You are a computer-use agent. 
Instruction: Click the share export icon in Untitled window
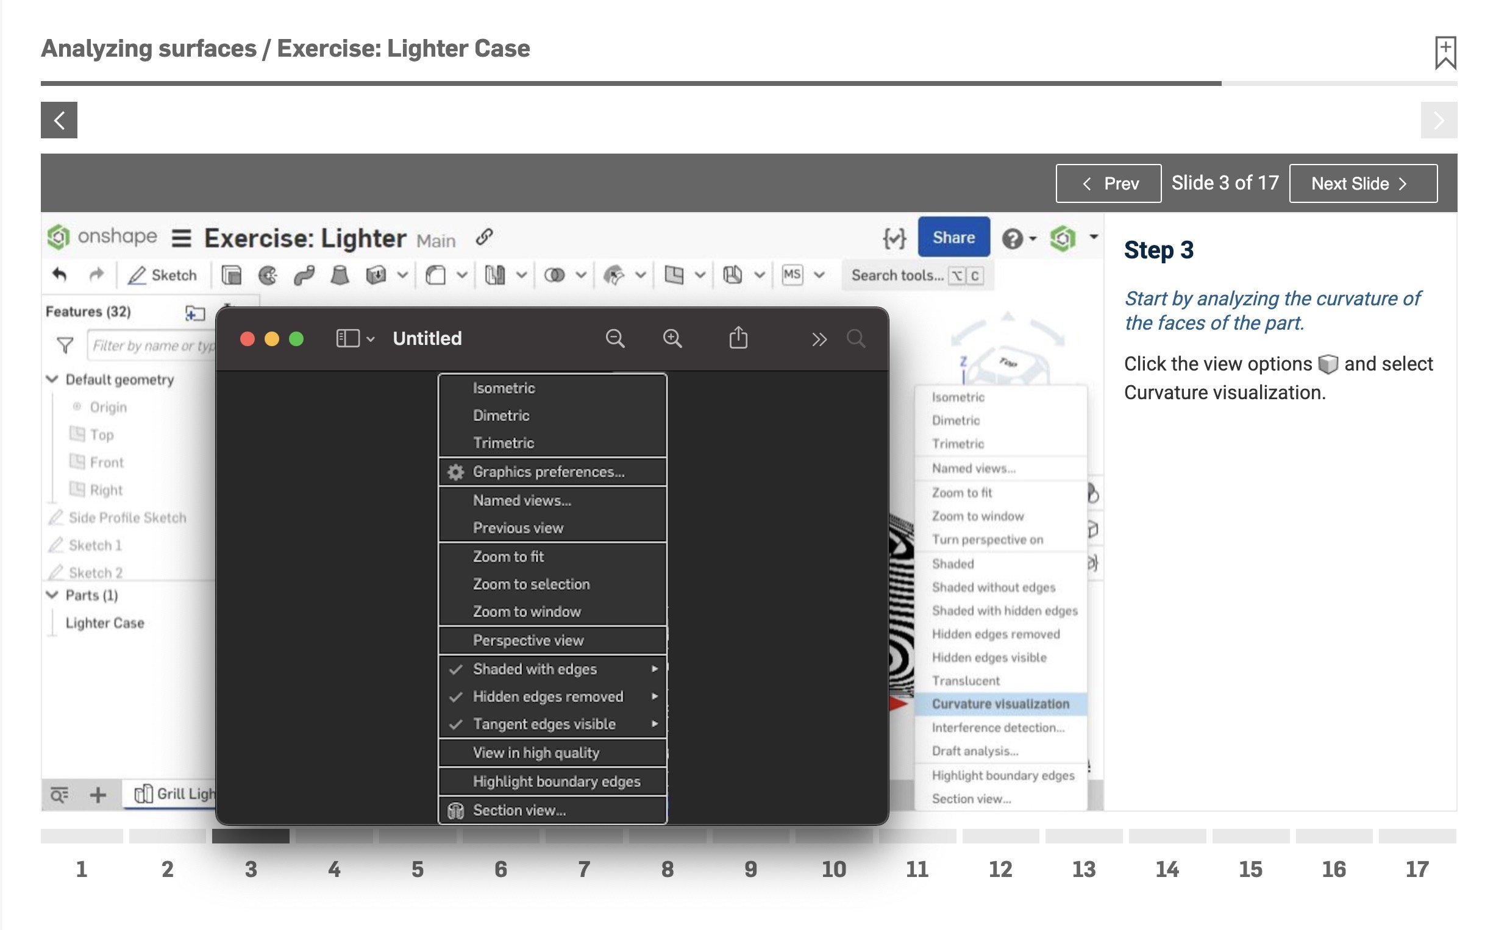738,338
